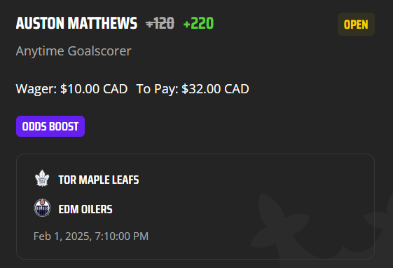Click the EDM OILERS team name

[x=85, y=209]
